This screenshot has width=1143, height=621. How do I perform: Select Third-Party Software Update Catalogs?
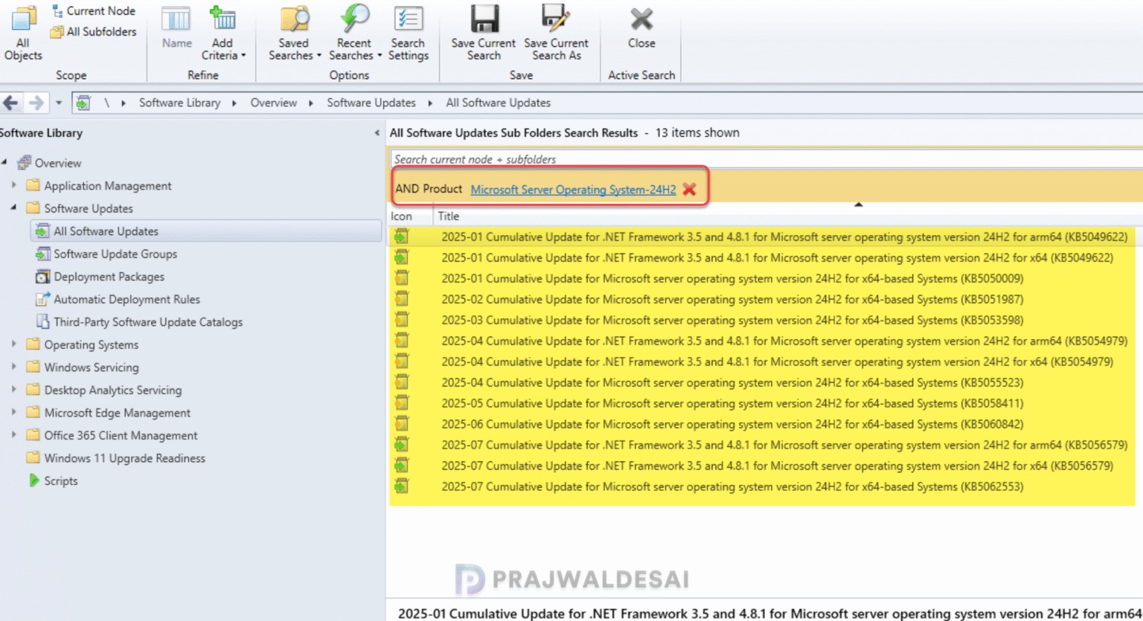coord(147,322)
